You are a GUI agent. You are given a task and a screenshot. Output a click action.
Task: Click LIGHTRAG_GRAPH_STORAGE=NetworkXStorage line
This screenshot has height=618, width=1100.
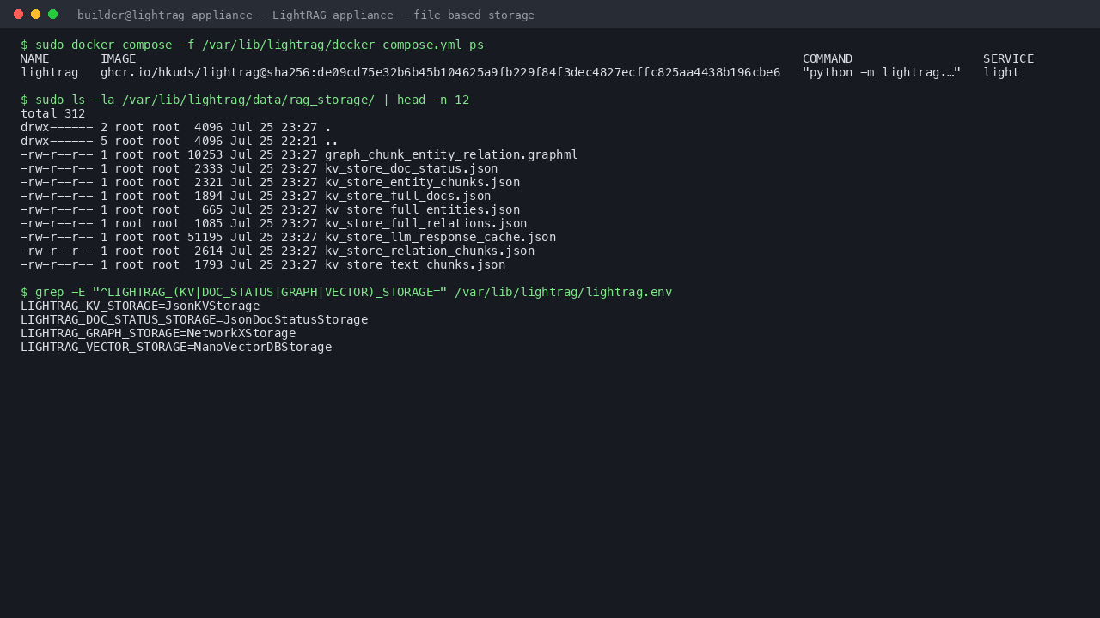158,333
